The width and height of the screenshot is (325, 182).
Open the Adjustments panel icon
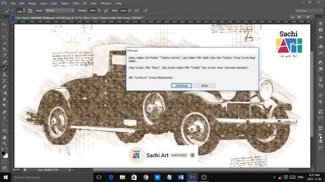pos(320,63)
